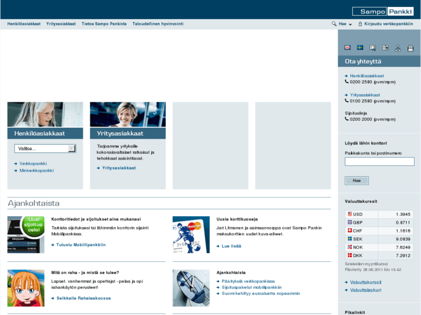Click Mitä on raha headline
421x315 pixels.
85,272
